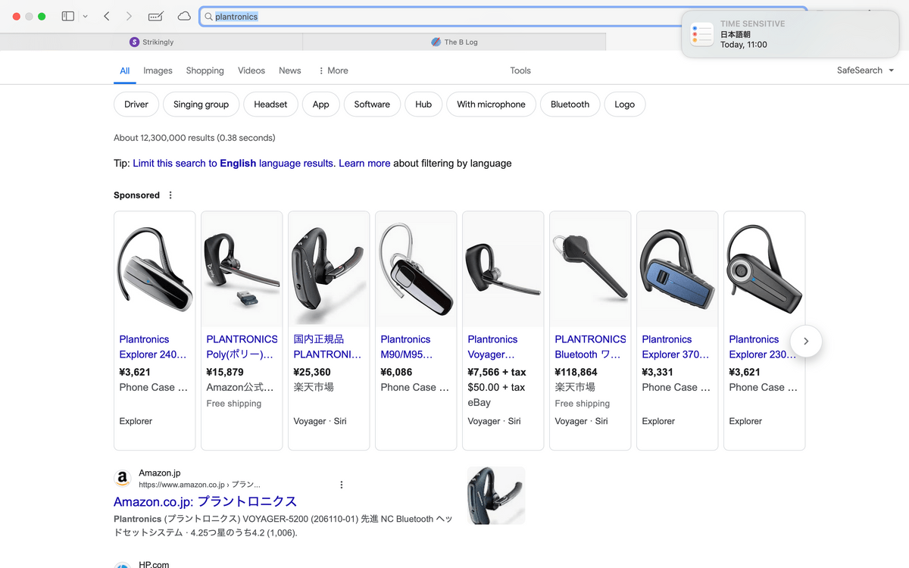Select the ¥3,621 price on Explorer 240
The height and width of the screenshot is (568, 909).
pos(135,372)
